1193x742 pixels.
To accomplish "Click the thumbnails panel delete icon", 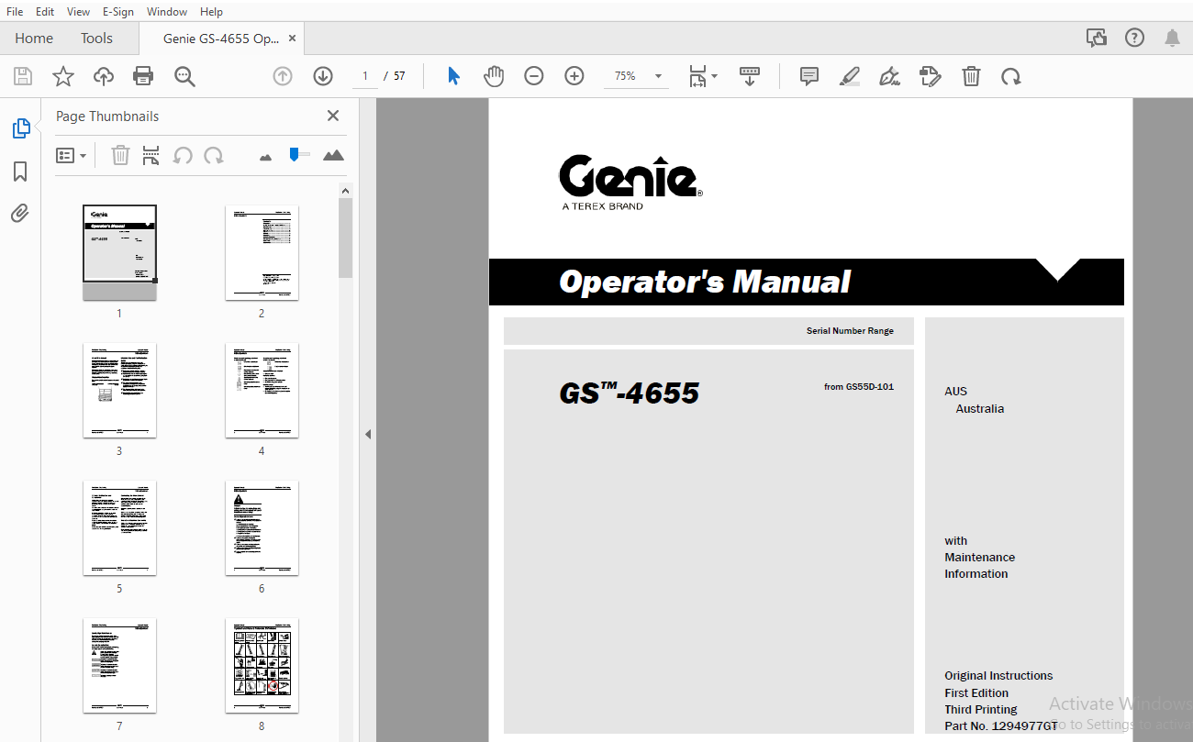I will coord(120,155).
